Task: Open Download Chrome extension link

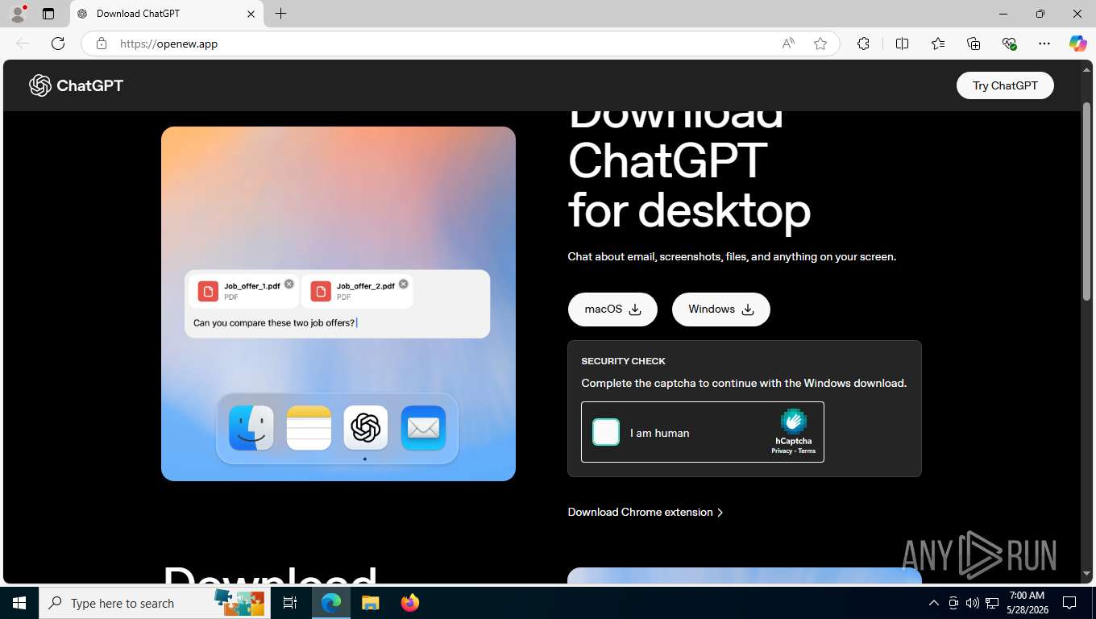Action: pyautogui.click(x=646, y=512)
